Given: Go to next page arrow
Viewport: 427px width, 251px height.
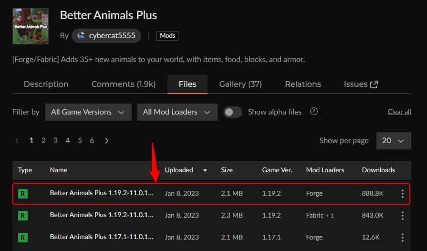Looking at the screenshot, I should [x=106, y=141].
